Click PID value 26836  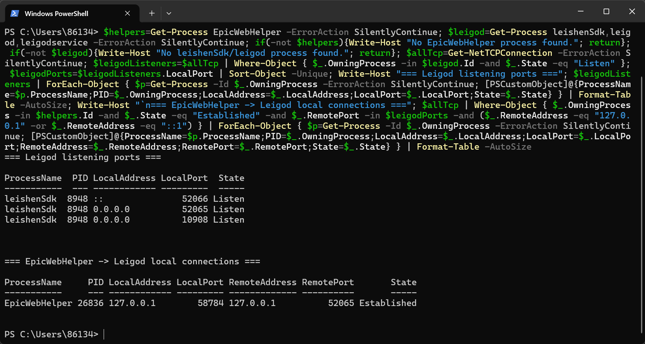click(x=91, y=303)
